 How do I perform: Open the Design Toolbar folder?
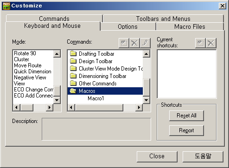coord(91,61)
